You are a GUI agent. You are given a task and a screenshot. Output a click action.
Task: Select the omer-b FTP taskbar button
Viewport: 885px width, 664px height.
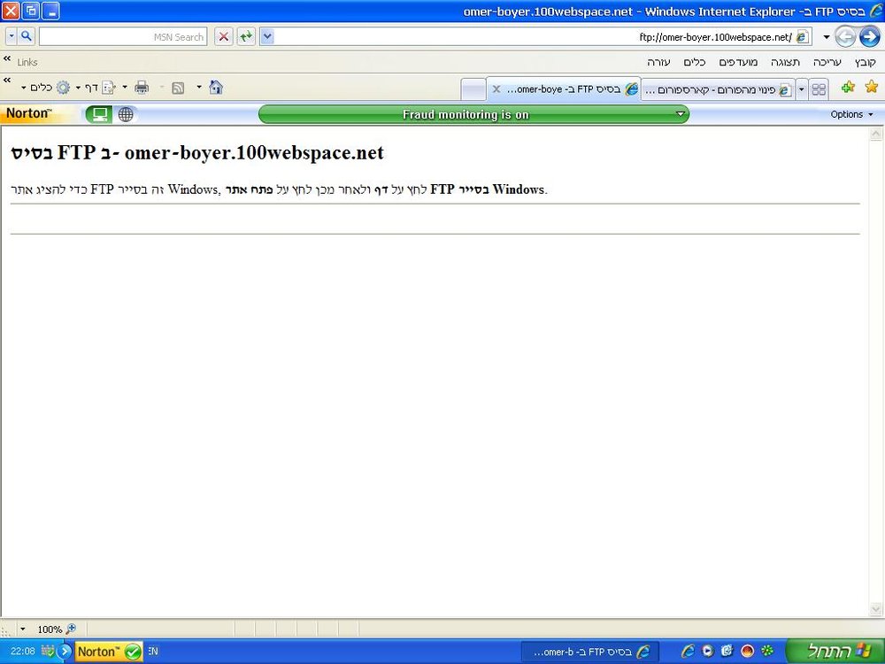(x=589, y=652)
